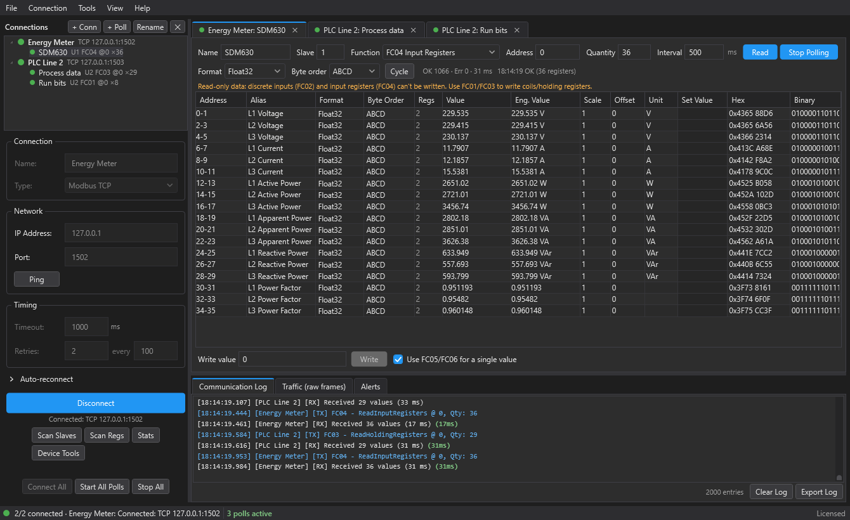Viewport: 850px width, 520px height.
Task: Open the connection Type dropdown
Action: [121, 186]
